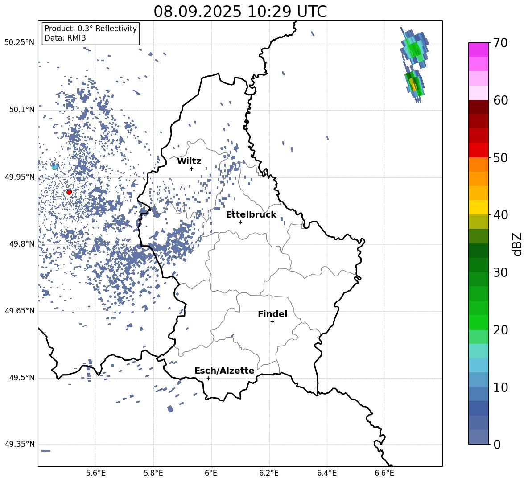Select the Esch/Alzette city label

coord(224,371)
